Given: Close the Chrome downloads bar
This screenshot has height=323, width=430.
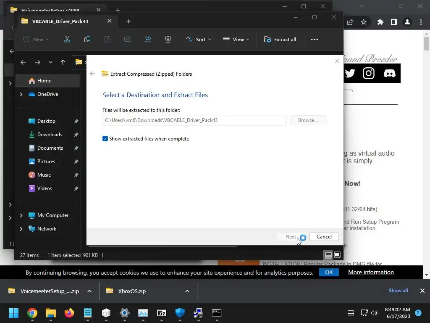Looking at the screenshot, I should (422, 291).
